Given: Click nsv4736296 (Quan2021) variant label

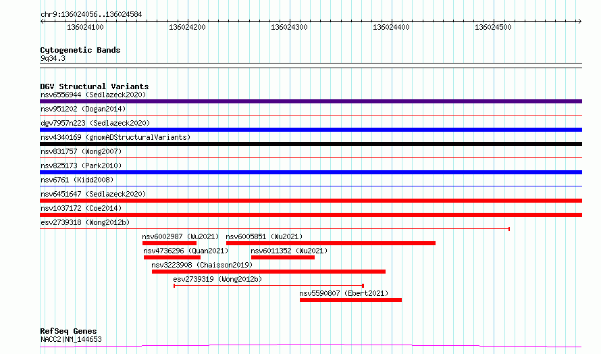Looking at the screenshot, I should point(186,251).
